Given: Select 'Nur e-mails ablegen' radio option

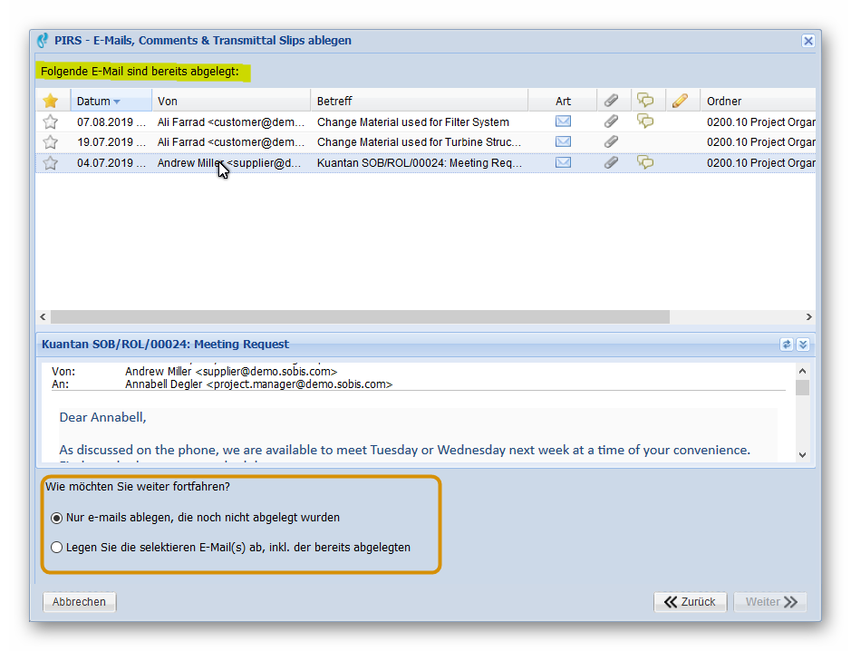Looking at the screenshot, I should pyautogui.click(x=58, y=518).
